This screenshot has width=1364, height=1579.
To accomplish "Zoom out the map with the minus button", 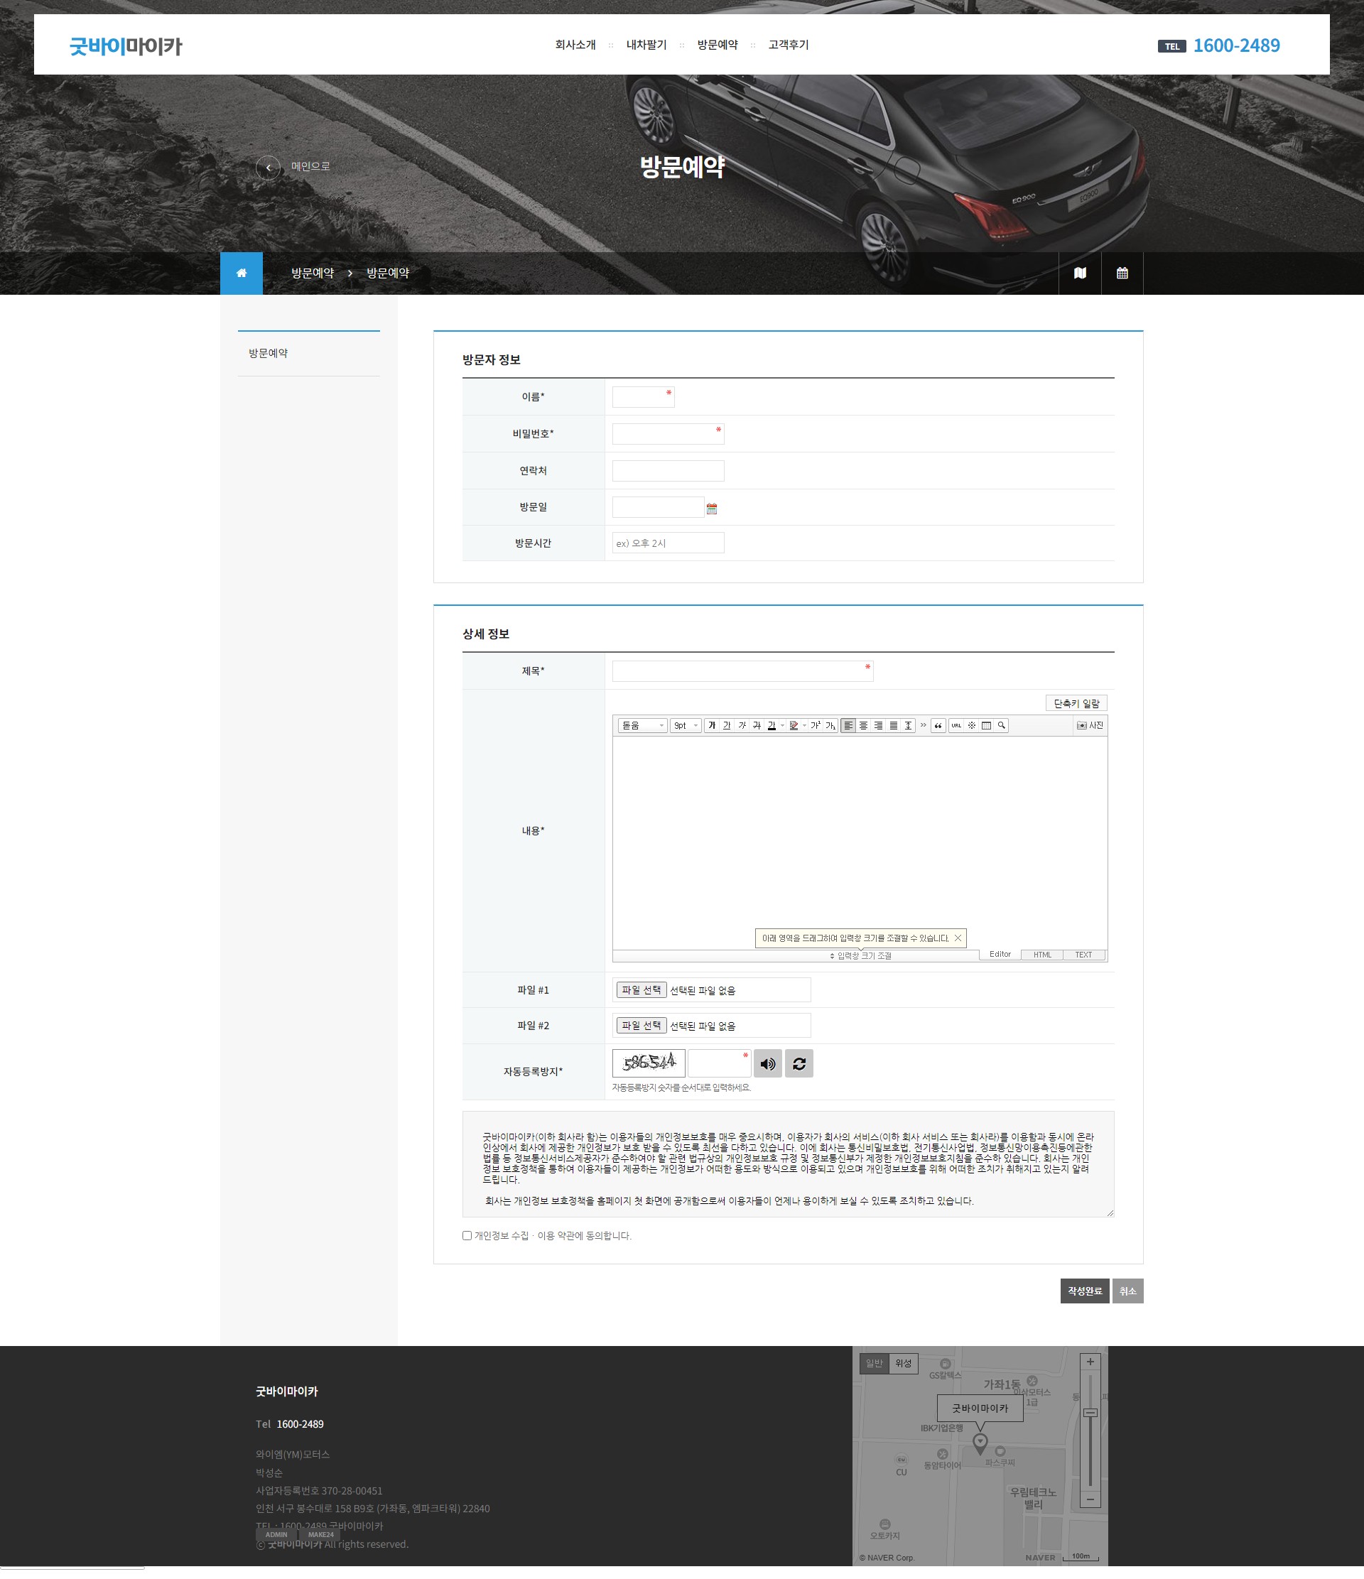I will pyautogui.click(x=1090, y=1499).
